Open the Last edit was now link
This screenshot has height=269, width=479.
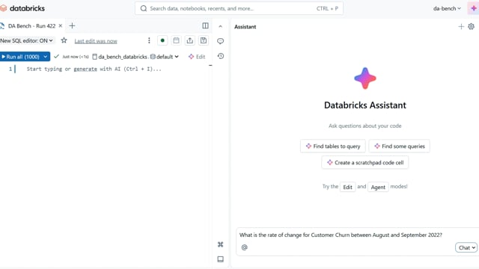pyautogui.click(x=96, y=41)
